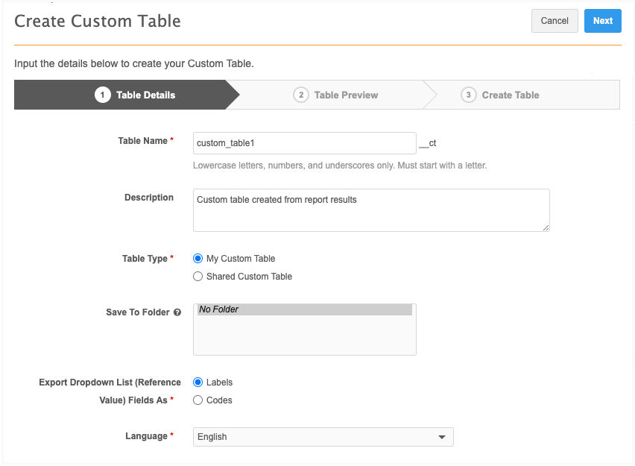Choose the Shared Custom Table option
635x466 pixels.
point(198,277)
